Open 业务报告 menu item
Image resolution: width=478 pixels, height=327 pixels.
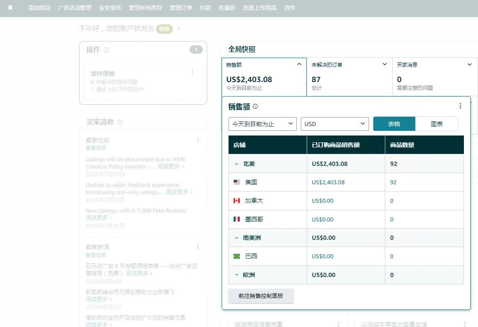click(110, 8)
